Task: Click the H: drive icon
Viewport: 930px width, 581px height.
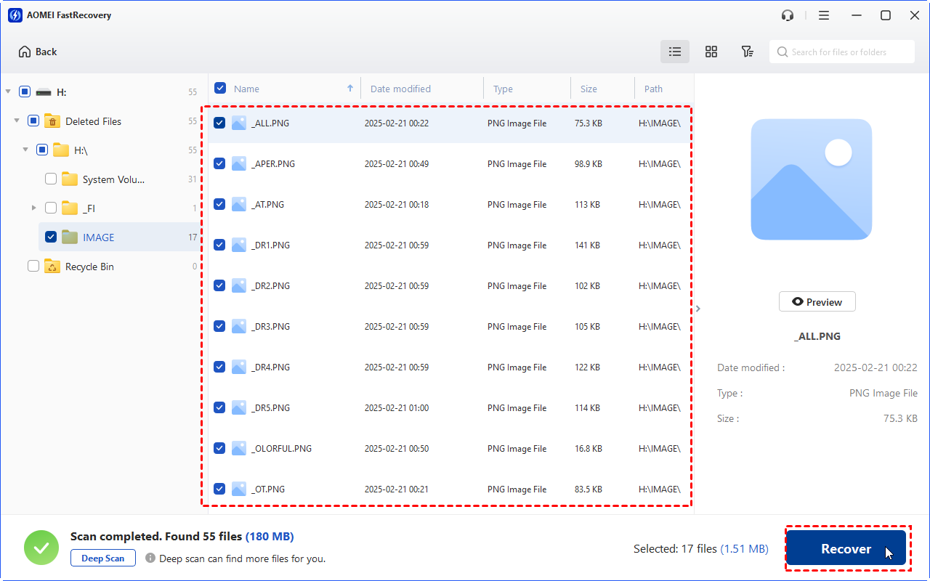Action: [x=44, y=92]
